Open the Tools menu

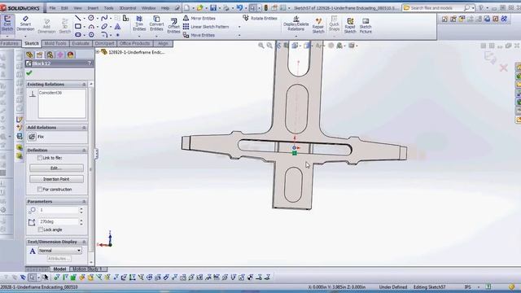[x=108, y=7]
